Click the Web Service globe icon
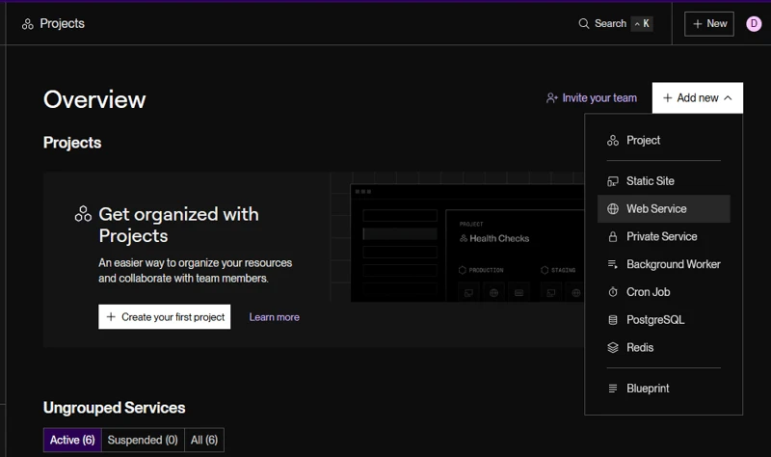 [613, 209]
